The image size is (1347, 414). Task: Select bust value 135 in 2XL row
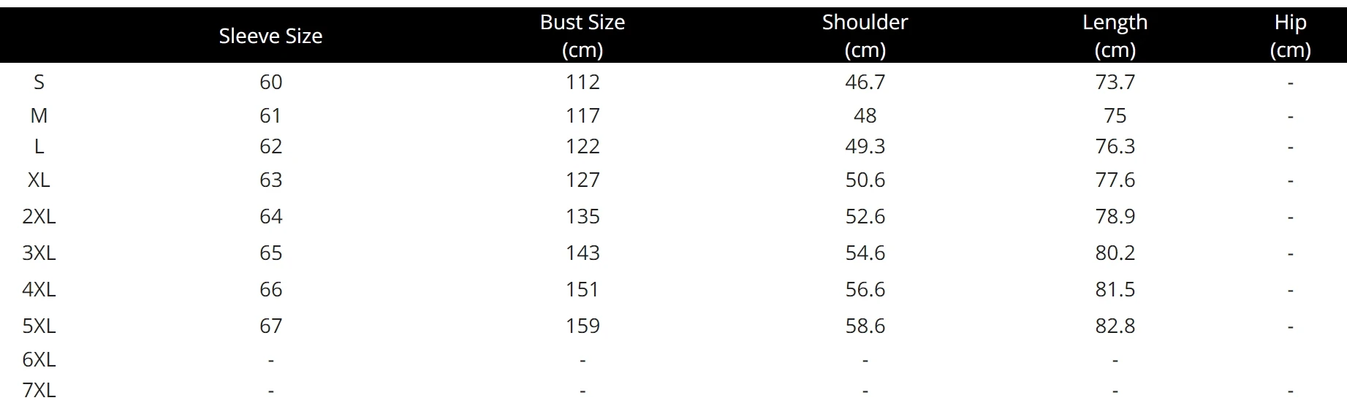583,216
